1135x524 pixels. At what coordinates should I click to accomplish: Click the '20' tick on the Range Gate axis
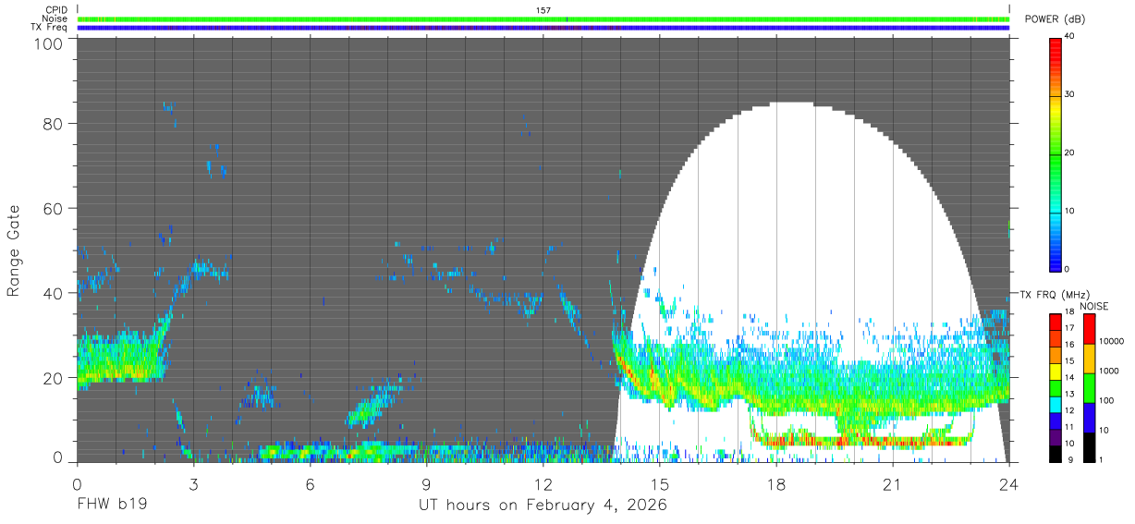52,378
